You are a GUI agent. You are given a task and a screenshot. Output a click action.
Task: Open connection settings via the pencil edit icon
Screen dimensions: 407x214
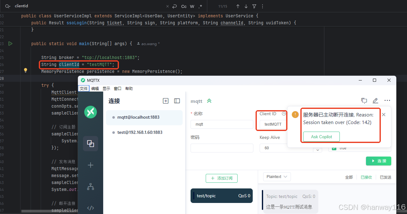pos(375,100)
